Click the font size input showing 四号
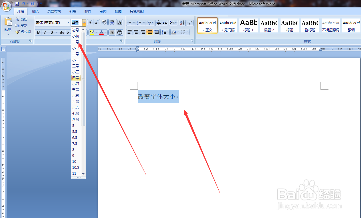The image size is (361, 218). pos(76,22)
